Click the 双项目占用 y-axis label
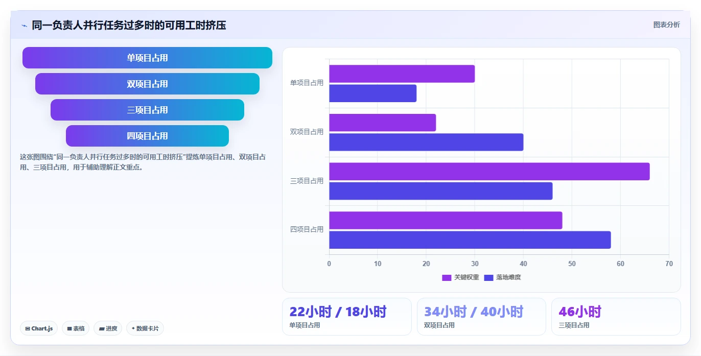This screenshot has height=356, width=701. click(x=307, y=132)
